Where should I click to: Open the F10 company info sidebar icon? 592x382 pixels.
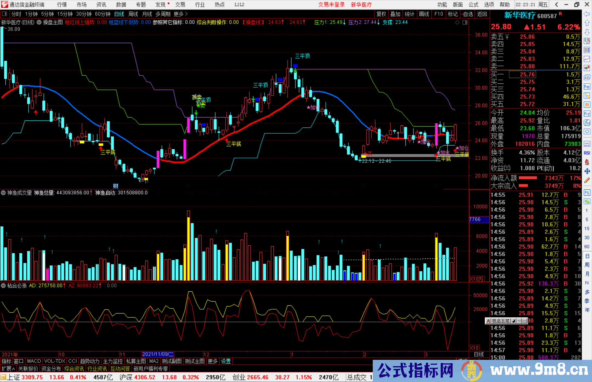click(x=587, y=87)
